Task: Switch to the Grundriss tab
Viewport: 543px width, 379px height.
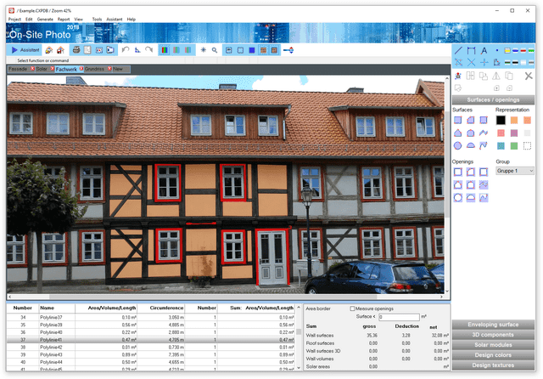Action: (x=94, y=68)
